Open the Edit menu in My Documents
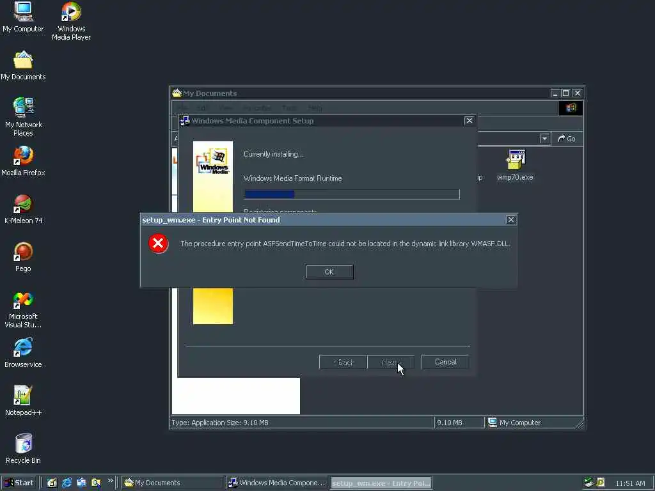The width and height of the screenshot is (655, 491). coord(202,108)
